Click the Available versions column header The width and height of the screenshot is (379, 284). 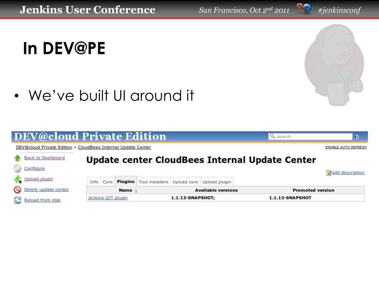point(216,190)
